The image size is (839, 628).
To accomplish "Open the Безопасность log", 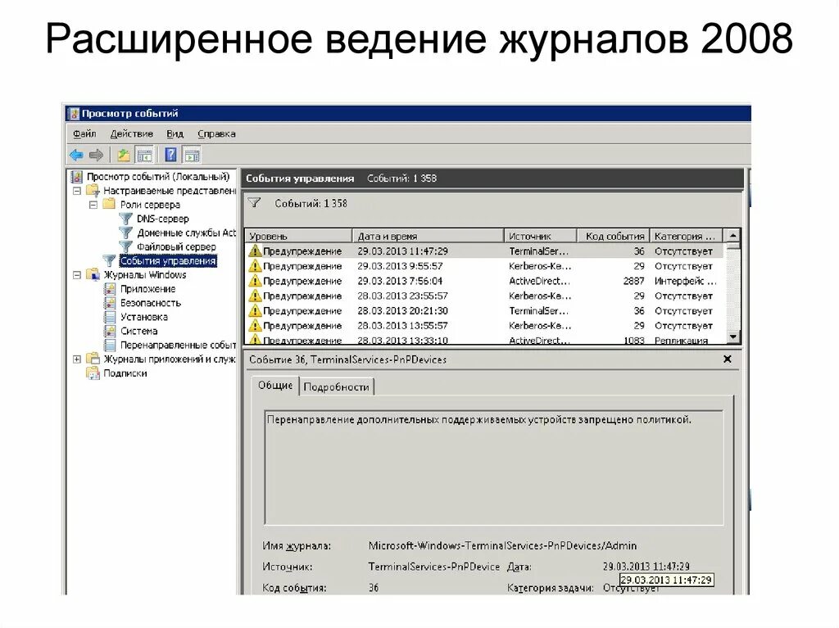I will coord(149,304).
